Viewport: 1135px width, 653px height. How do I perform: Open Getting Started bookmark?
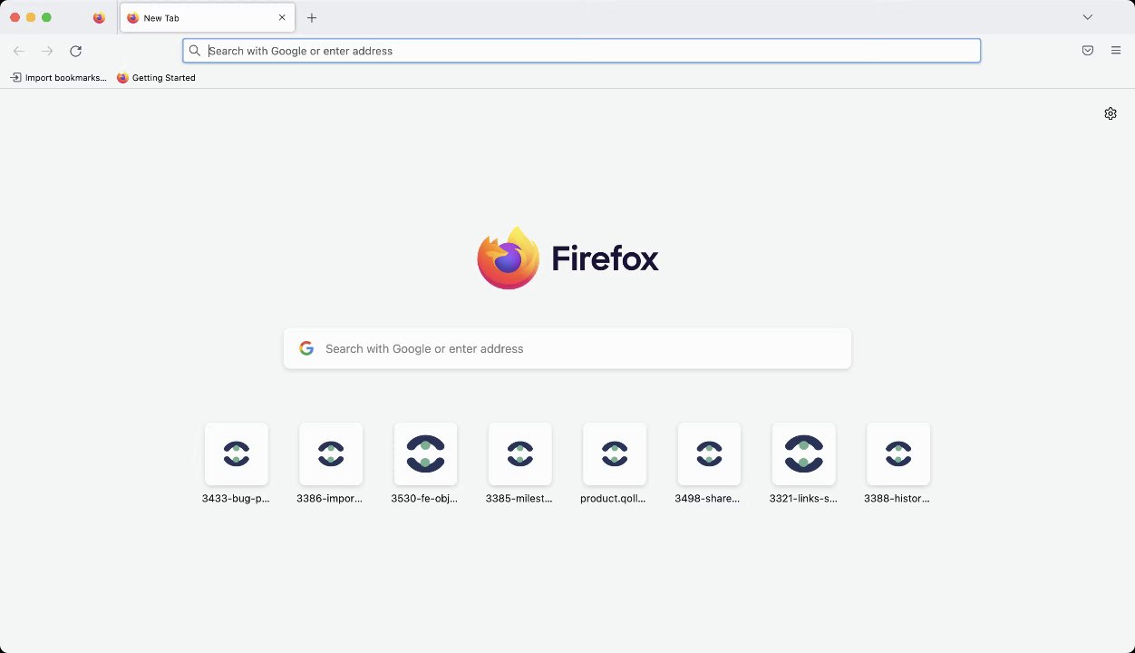[x=156, y=78]
